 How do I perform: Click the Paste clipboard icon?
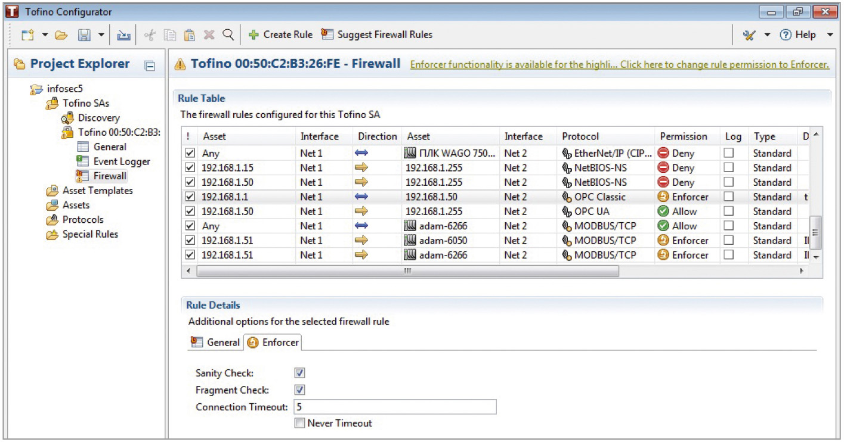(x=190, y=35)
